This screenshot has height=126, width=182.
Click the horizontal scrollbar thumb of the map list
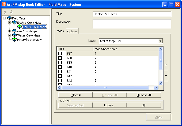tap(105, 88)
